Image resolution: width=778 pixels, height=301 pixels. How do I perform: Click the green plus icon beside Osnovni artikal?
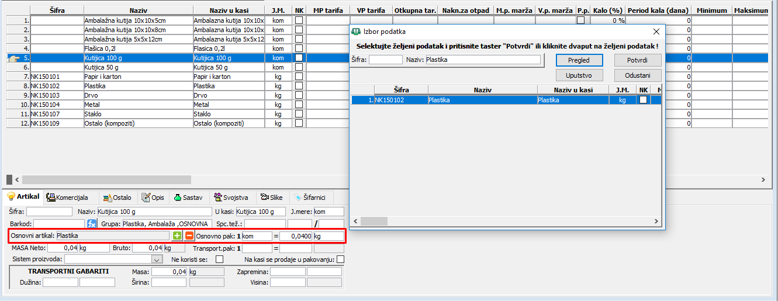[x=177, y=236]
